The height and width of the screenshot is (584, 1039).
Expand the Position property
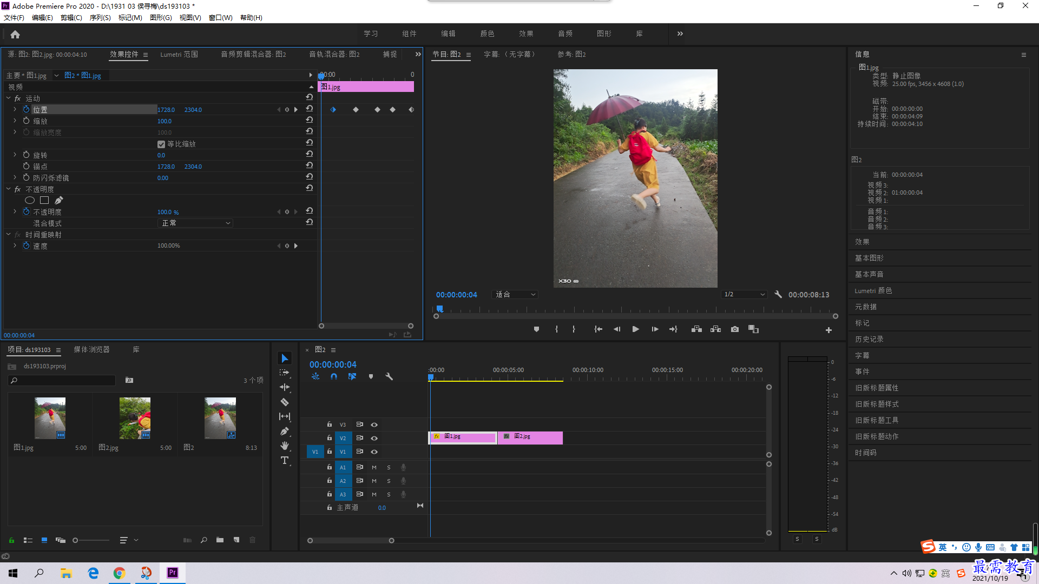pyautogui.click(x=15, y=109)
